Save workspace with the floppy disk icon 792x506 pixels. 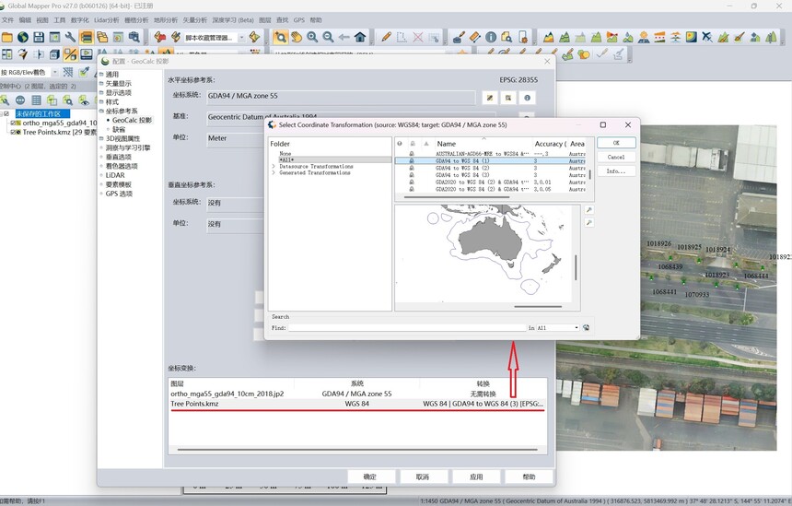[39, 37]
